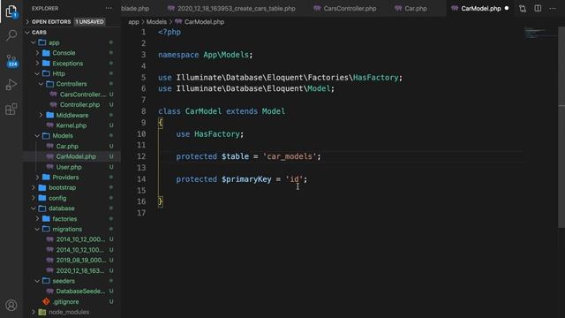Open editor more actions ellipsis
This screenshot has width=565, height=318.
[553, 8]
